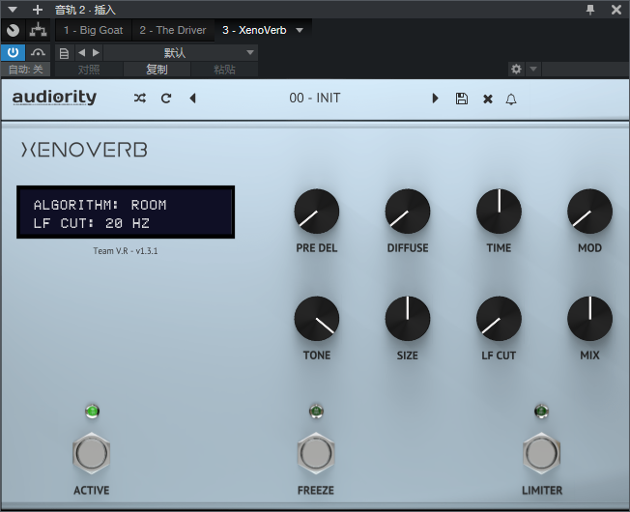Viewport: 630px width, 512px height.
Task: Open the preset file page icon
Action: pos(64,53)
